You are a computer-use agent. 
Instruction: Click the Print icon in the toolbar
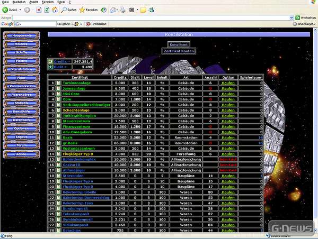(x=122, y=10)
